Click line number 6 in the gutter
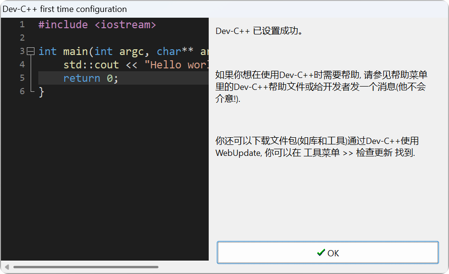The height and width of the screenshot is (274, 449). (x=22, y=91)
